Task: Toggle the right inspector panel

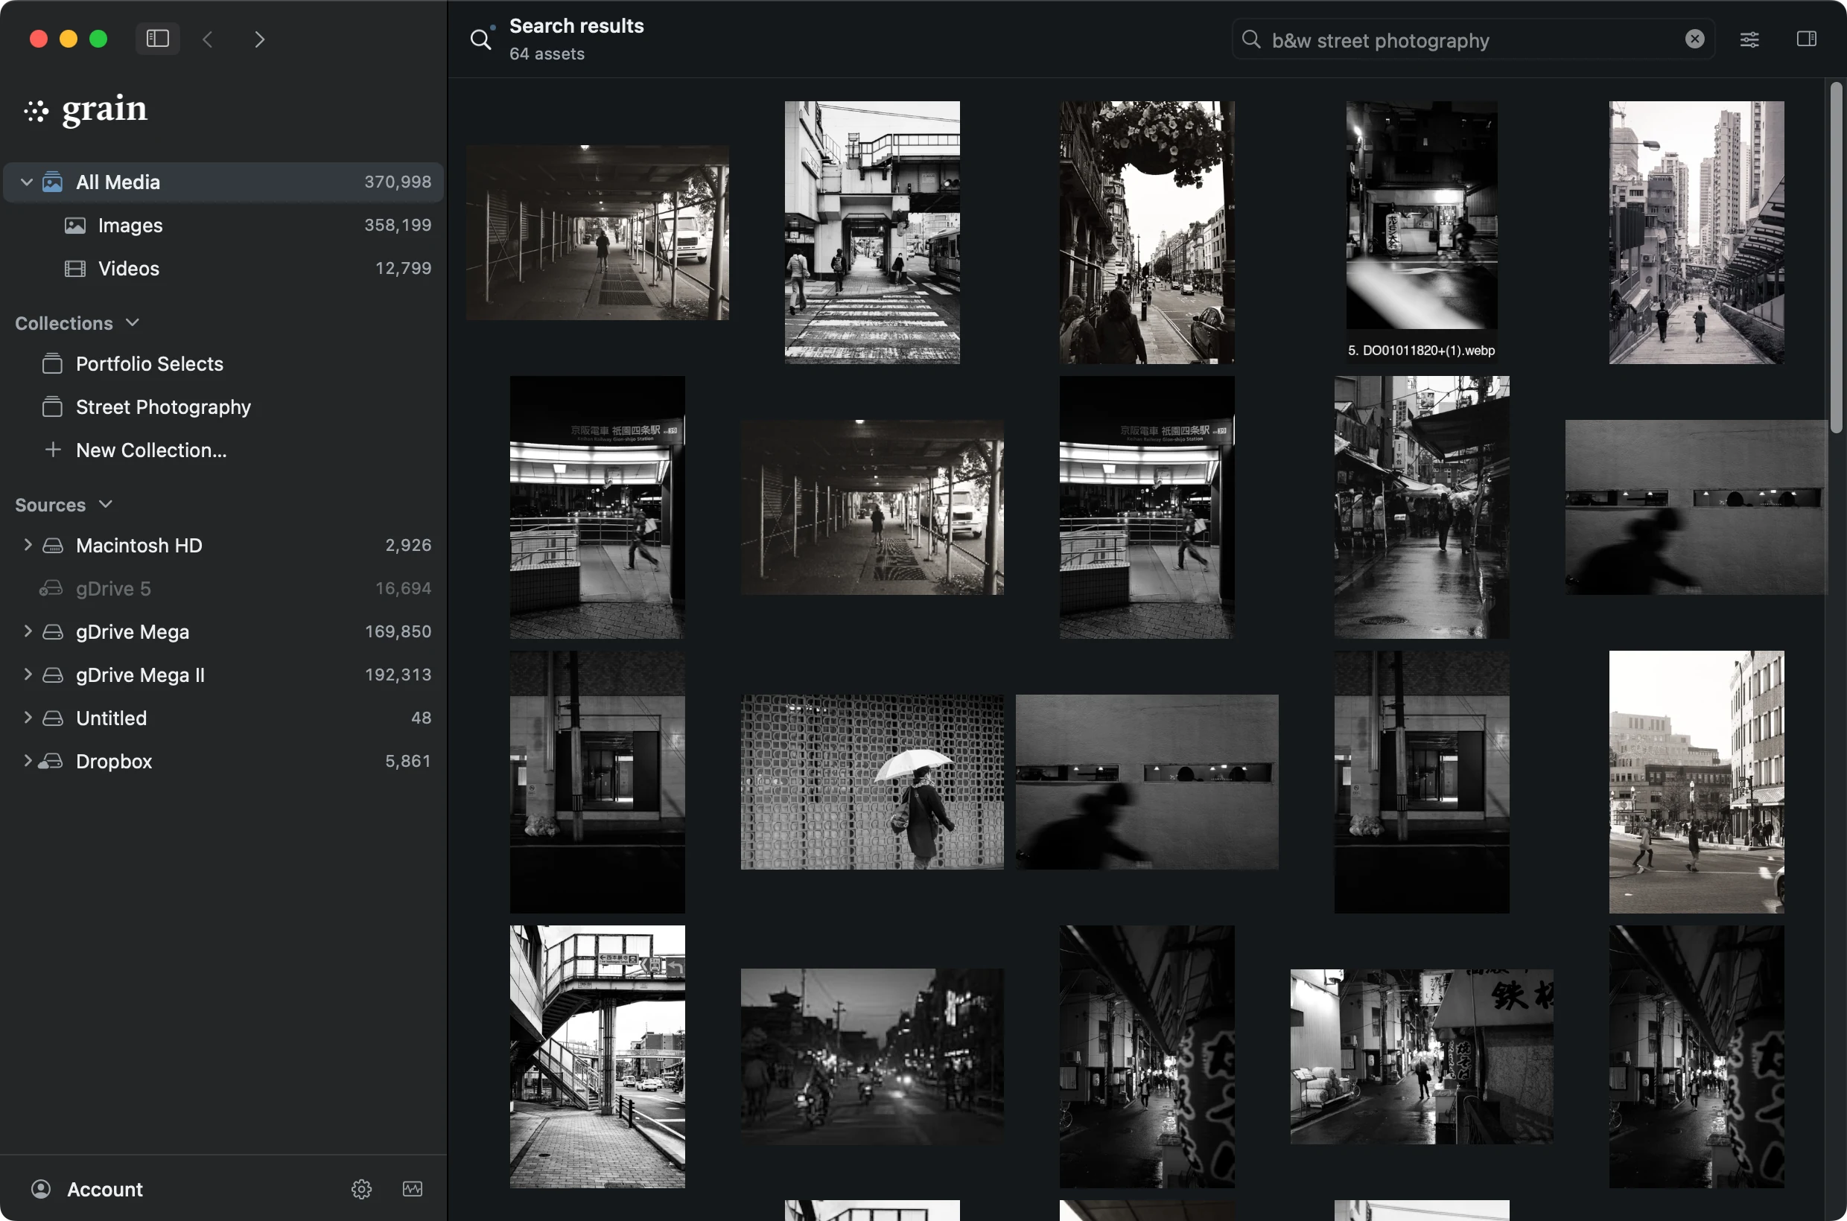Action: pyautogui.click(x=1807, y=39)
